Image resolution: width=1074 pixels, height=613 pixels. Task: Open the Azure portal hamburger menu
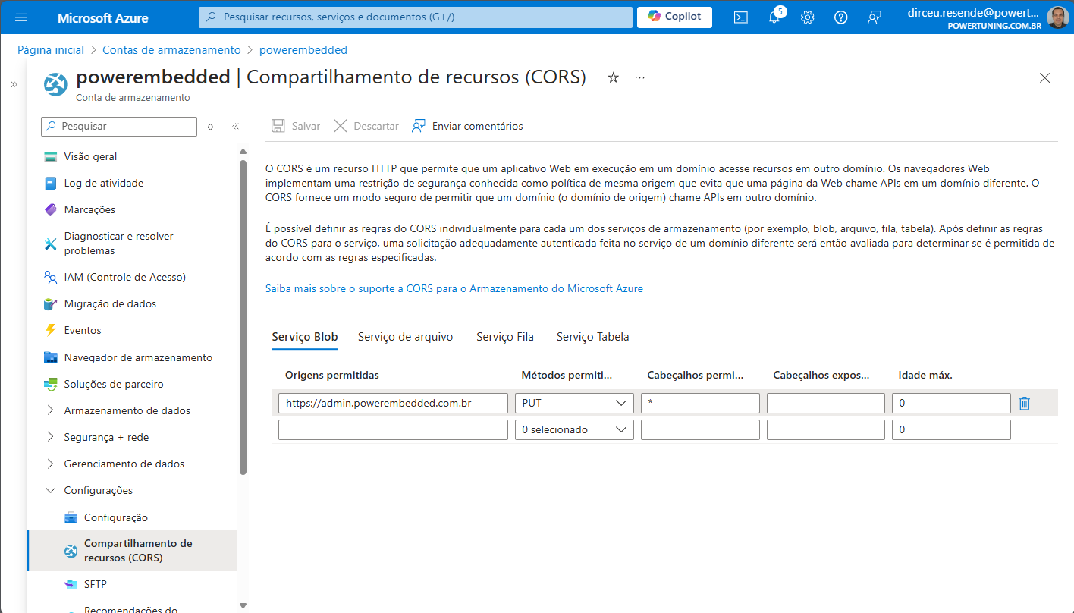coord(21,17)
